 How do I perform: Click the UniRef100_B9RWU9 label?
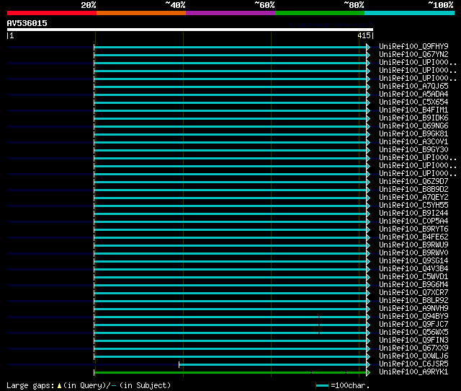413,245
